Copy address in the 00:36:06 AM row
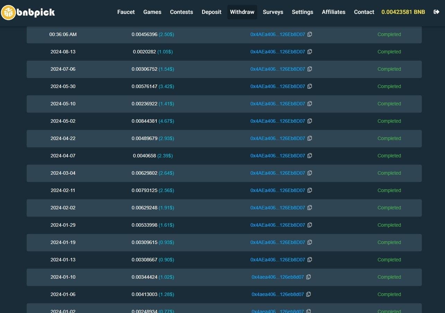This screenshot has height=313, width=445. coord(310,34)
